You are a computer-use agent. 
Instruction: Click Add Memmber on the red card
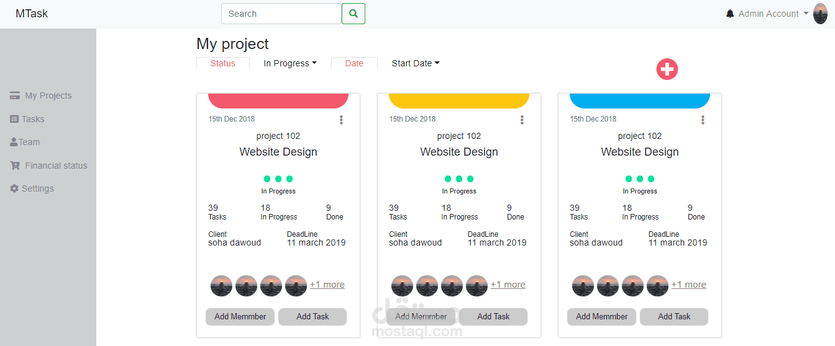[x=240, y=316]
